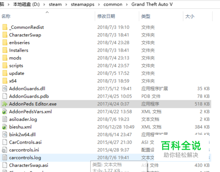The width and height of the screenshot is (220, 172).
Task: Click the 384 KB size of bieshu.xml
Action: 202,127
